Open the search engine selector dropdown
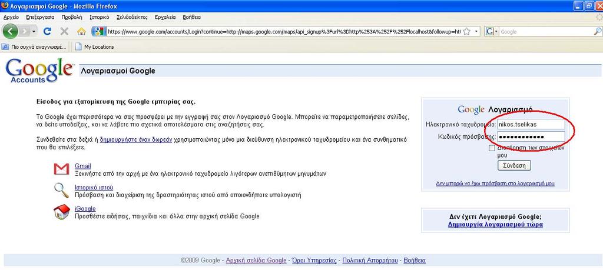The height and width of the screenshot is (270, 603). tap(492, 32)
